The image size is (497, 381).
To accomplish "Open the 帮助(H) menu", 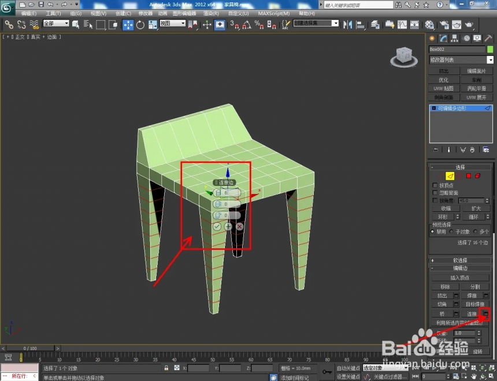I will (x=307, y=13).
